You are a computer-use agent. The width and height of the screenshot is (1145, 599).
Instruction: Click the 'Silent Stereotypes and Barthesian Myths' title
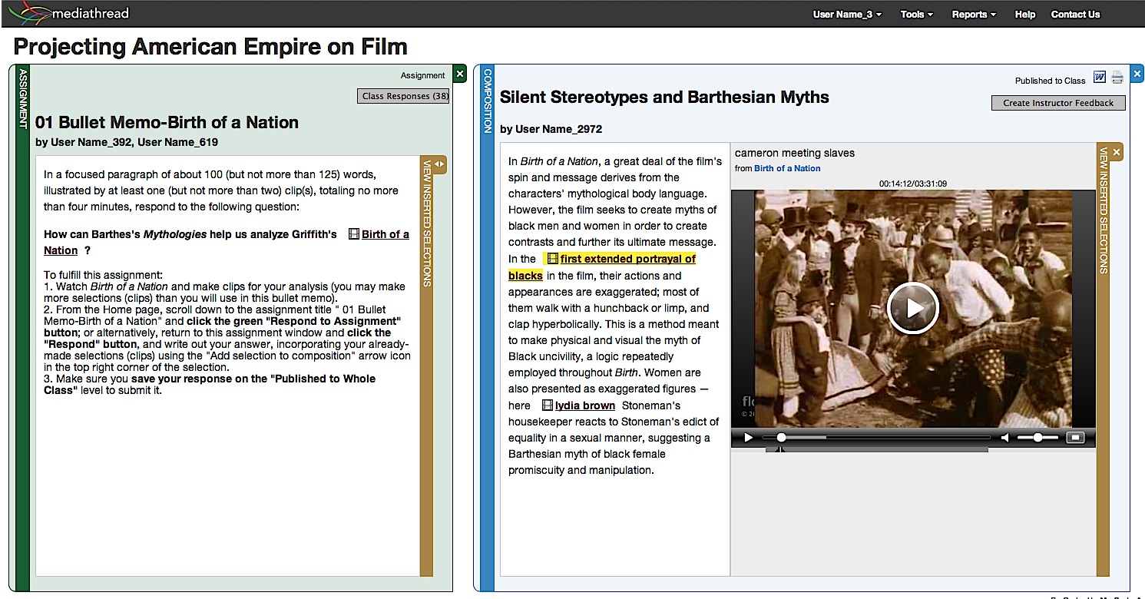coord(664,98)
